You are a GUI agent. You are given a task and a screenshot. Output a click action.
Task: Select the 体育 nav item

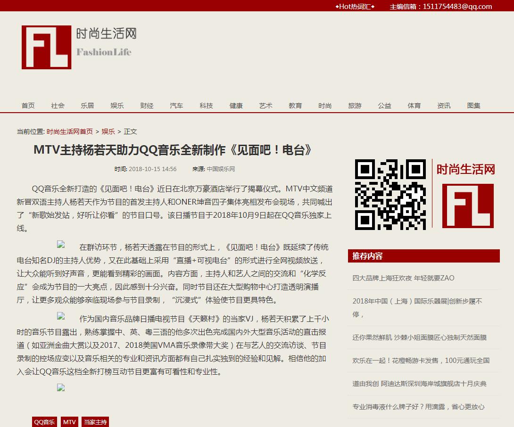click(x=414, y=106)
